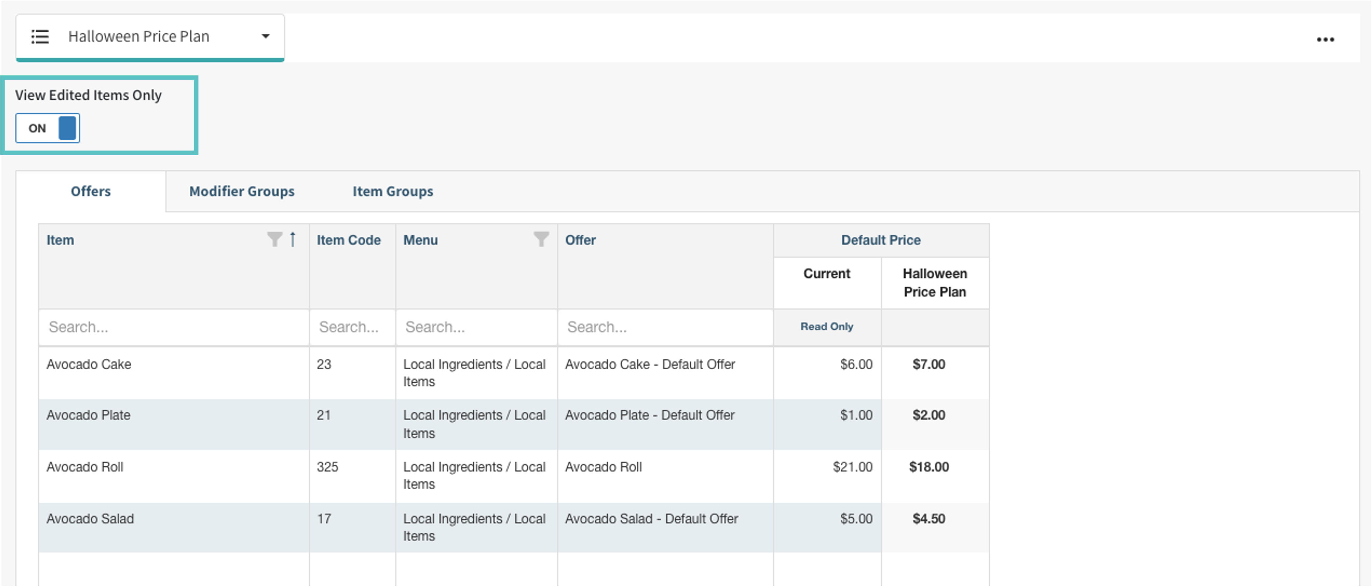Screen dimensions: 1372x587
Task: Edit Avocado Roll Halloween price $18.00
Action: (x=928, y=467)
